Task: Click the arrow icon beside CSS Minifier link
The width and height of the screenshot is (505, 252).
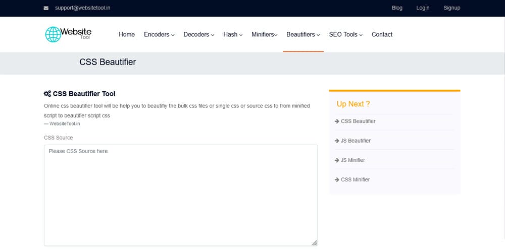Action: pyautogui.click(x=337, y=180)
